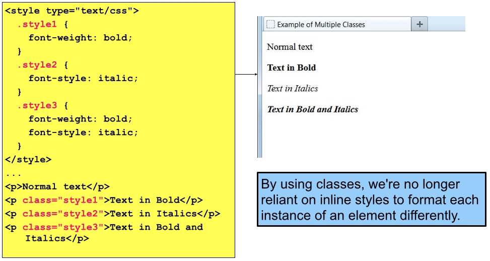Click the red .style3 selector in the code
This screenshot has height=261, width=490.
[37, 106]
